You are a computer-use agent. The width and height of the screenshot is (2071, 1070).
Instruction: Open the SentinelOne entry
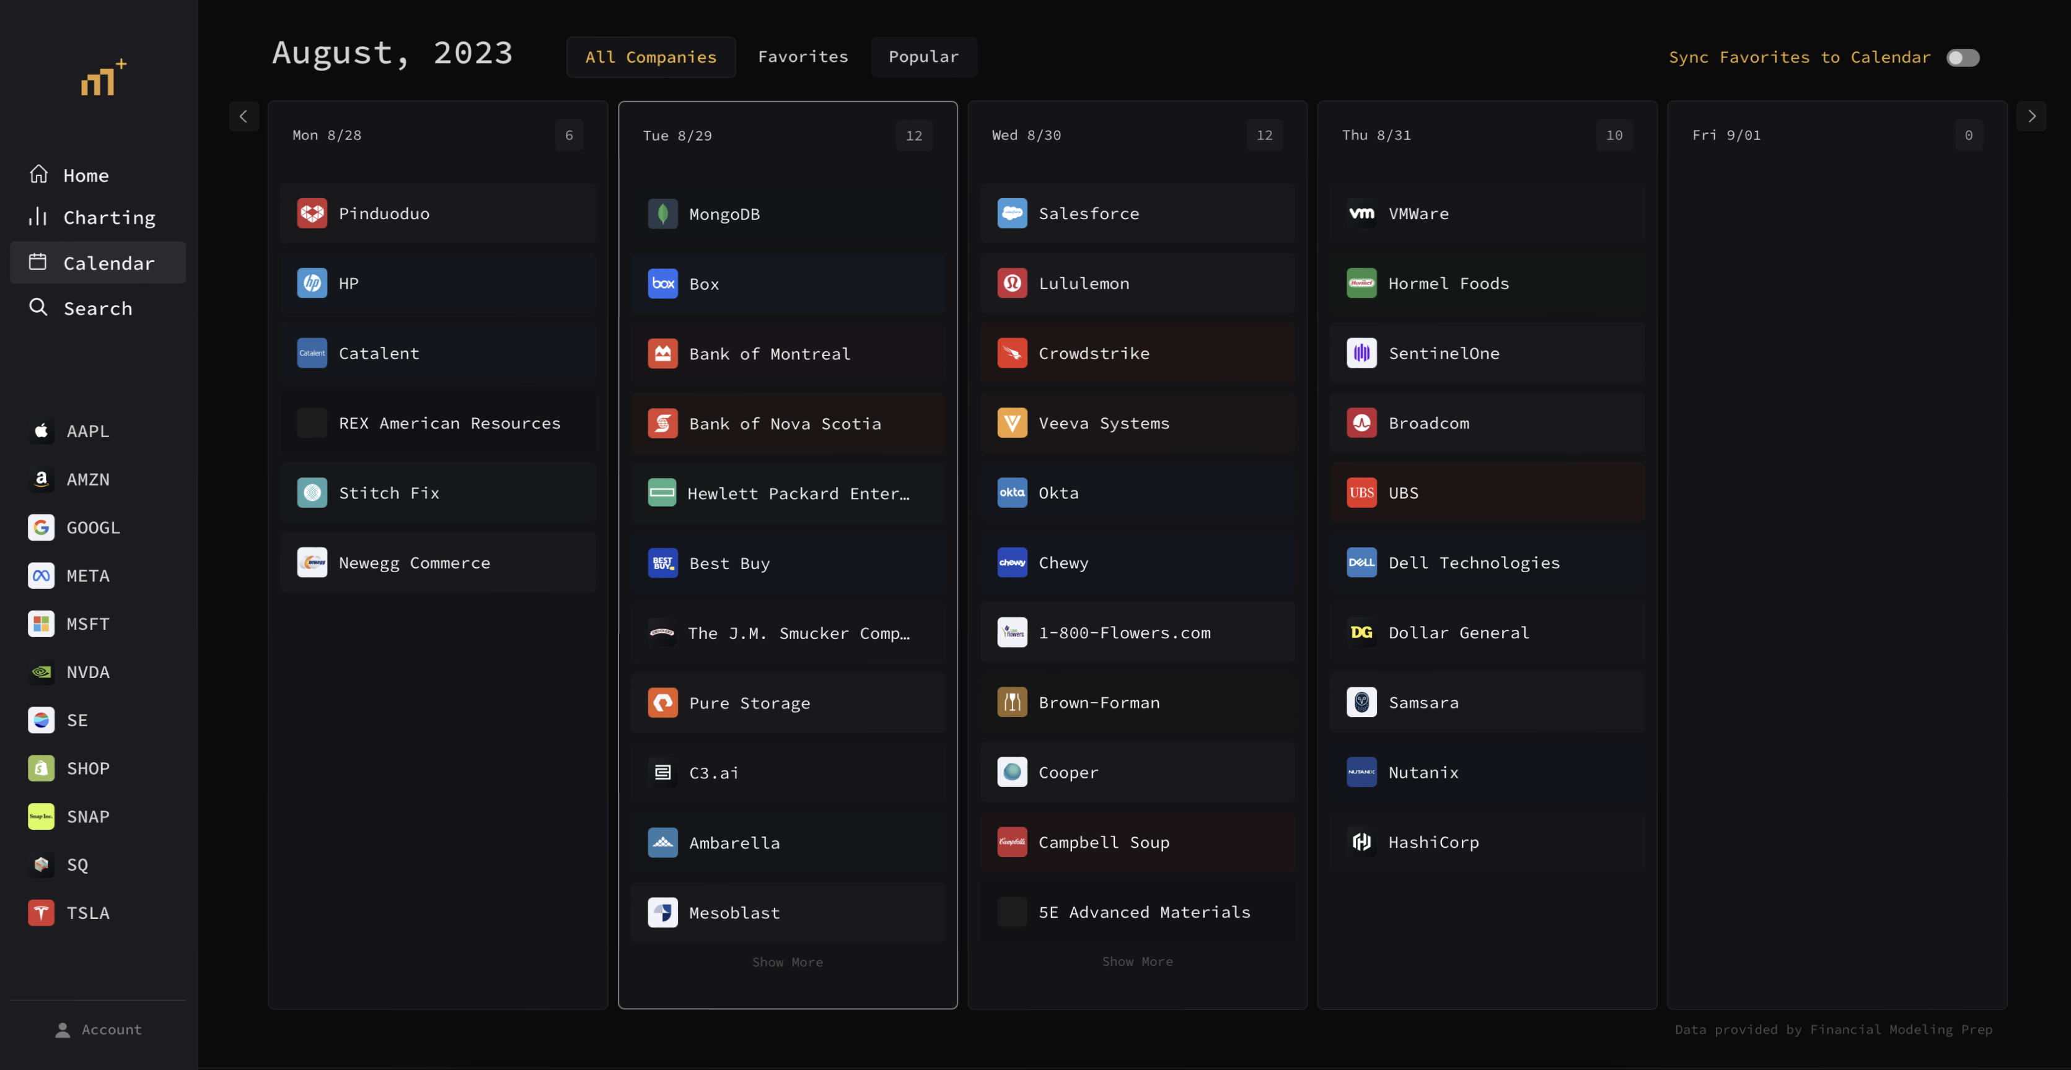point(1487,354)
